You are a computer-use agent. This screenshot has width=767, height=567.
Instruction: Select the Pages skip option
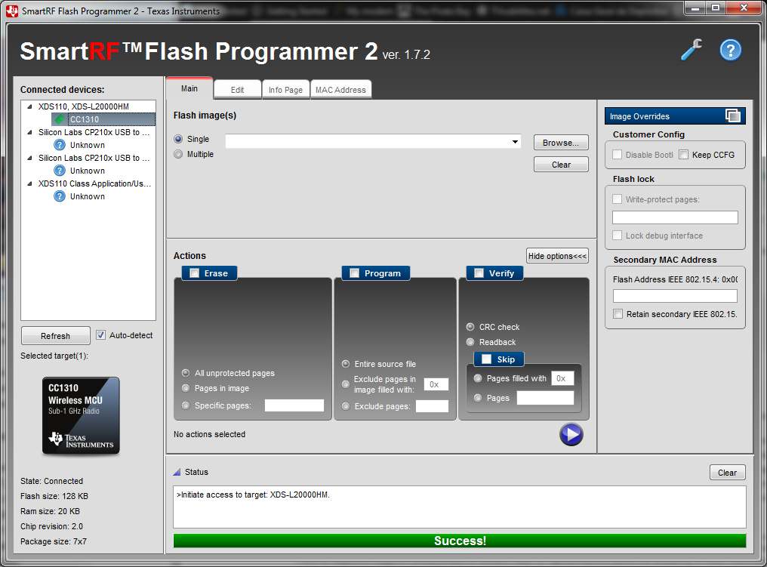click(x=479, y=398)
